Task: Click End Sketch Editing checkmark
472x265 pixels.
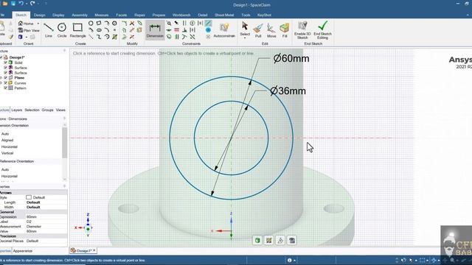Action: click(x=322, y=30)
